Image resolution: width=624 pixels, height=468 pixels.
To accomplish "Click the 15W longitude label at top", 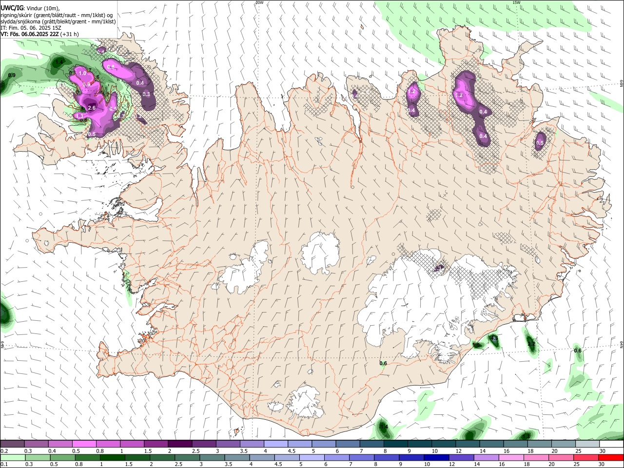I will 517,2.
